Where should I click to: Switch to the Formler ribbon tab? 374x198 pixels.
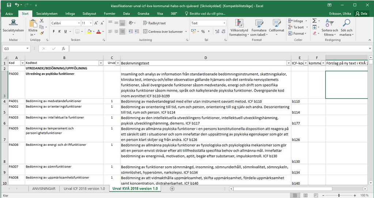(109, 13)
